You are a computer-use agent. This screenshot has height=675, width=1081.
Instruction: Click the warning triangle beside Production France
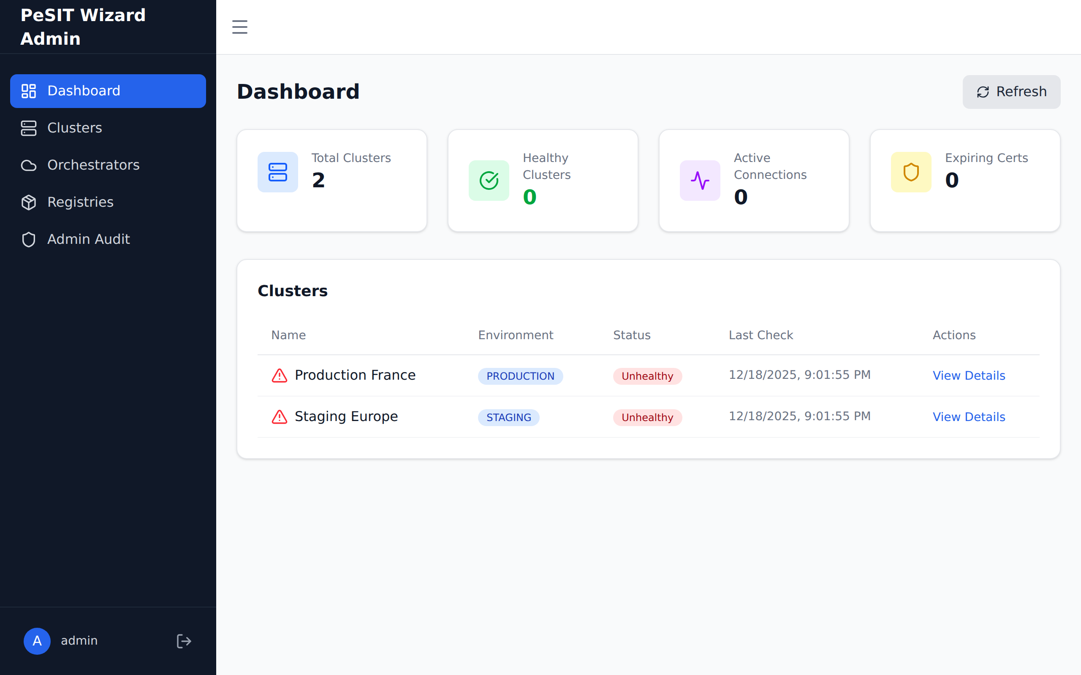point(279,375)
